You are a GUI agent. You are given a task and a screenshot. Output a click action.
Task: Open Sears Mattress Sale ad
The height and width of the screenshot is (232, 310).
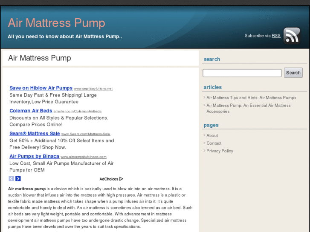[x=35, y=134]
